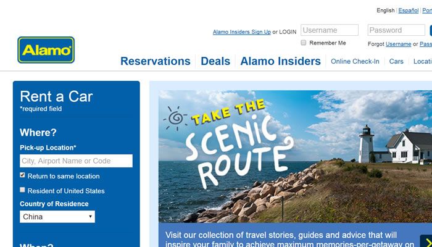This screenshot has width=432, height=247.
Task: Open the Alamo Insiders menu
Action: (x=280, y=61)
